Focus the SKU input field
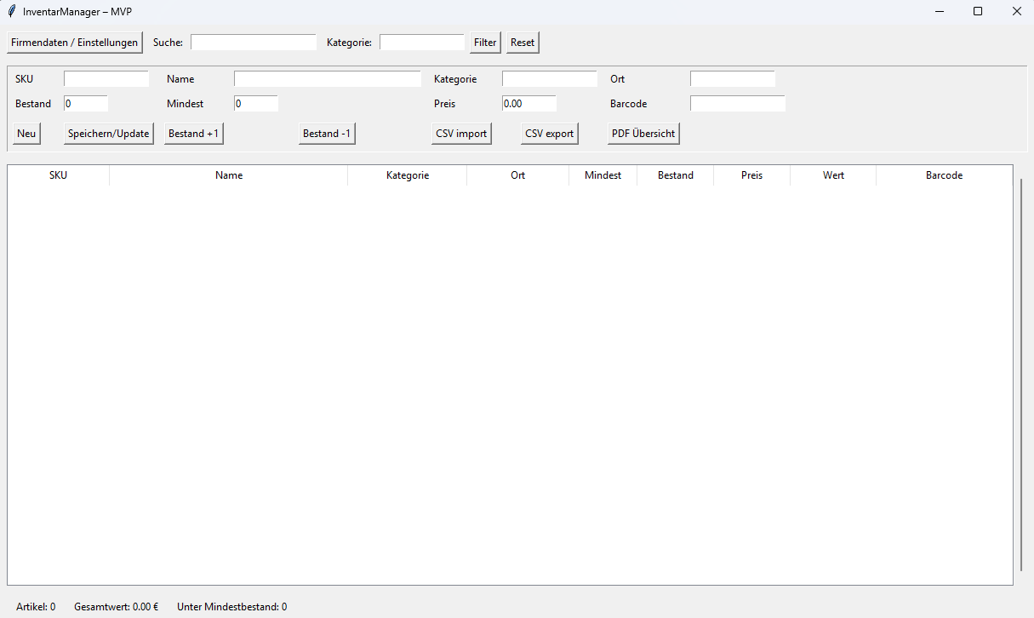The height and width of the screenshot is (618, 1034). tap(106, 79)
